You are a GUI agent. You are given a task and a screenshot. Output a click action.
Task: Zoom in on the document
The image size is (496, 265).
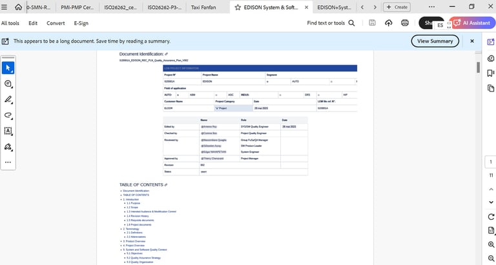pyautogui.click(x=491, y=244)
